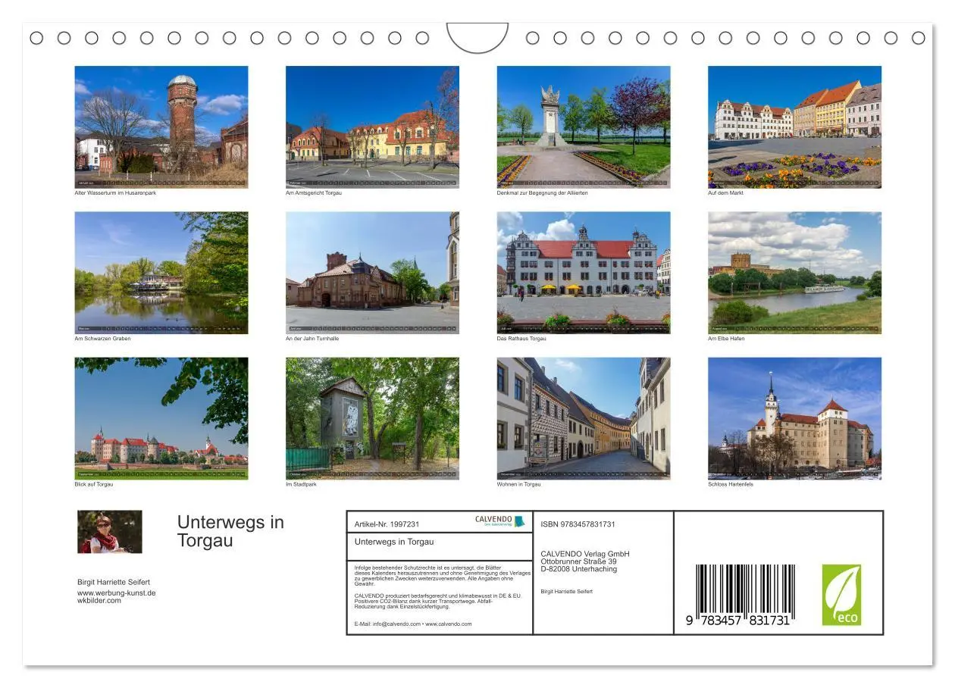Click the 'Am Elbe Hafen' caption
The width and height of the screenshot is (955, 688).
point(726,339)
